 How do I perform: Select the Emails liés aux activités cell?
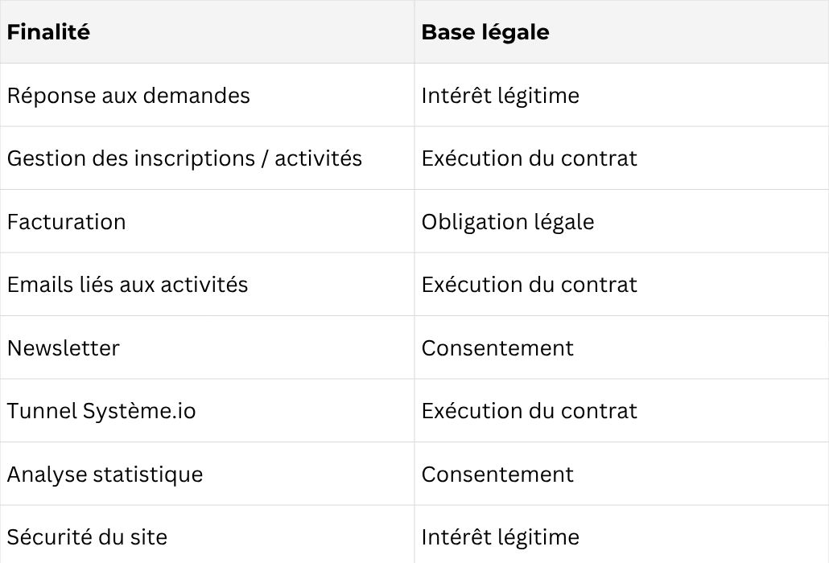pos(127,285)
